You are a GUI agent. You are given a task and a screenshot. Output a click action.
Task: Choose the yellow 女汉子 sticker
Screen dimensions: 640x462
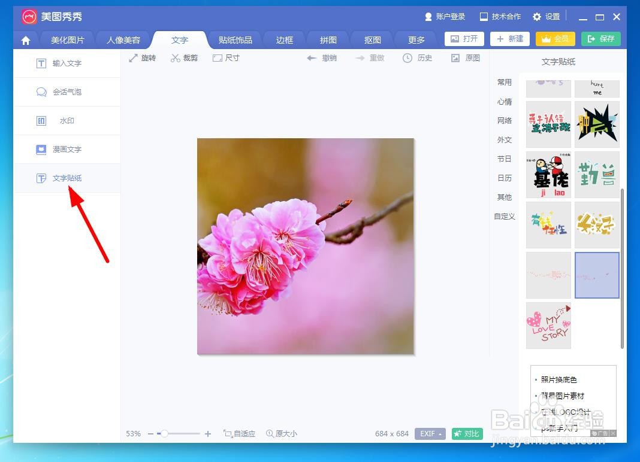point(597,225)
